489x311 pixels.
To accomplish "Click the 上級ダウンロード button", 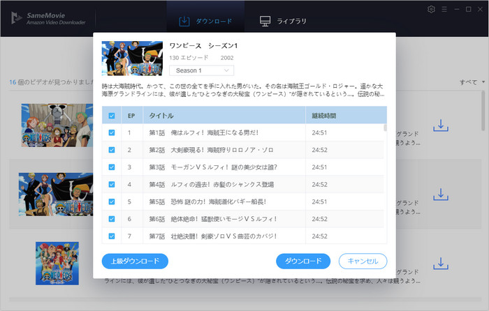I will pos(135,261).
